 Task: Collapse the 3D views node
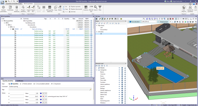tap(97, 32)
